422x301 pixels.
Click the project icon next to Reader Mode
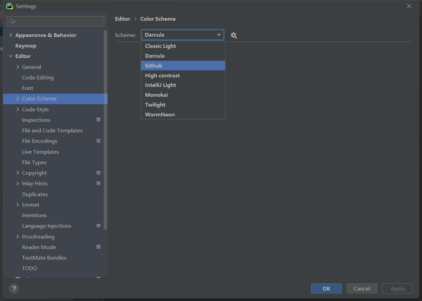click(x=98, y=247)
